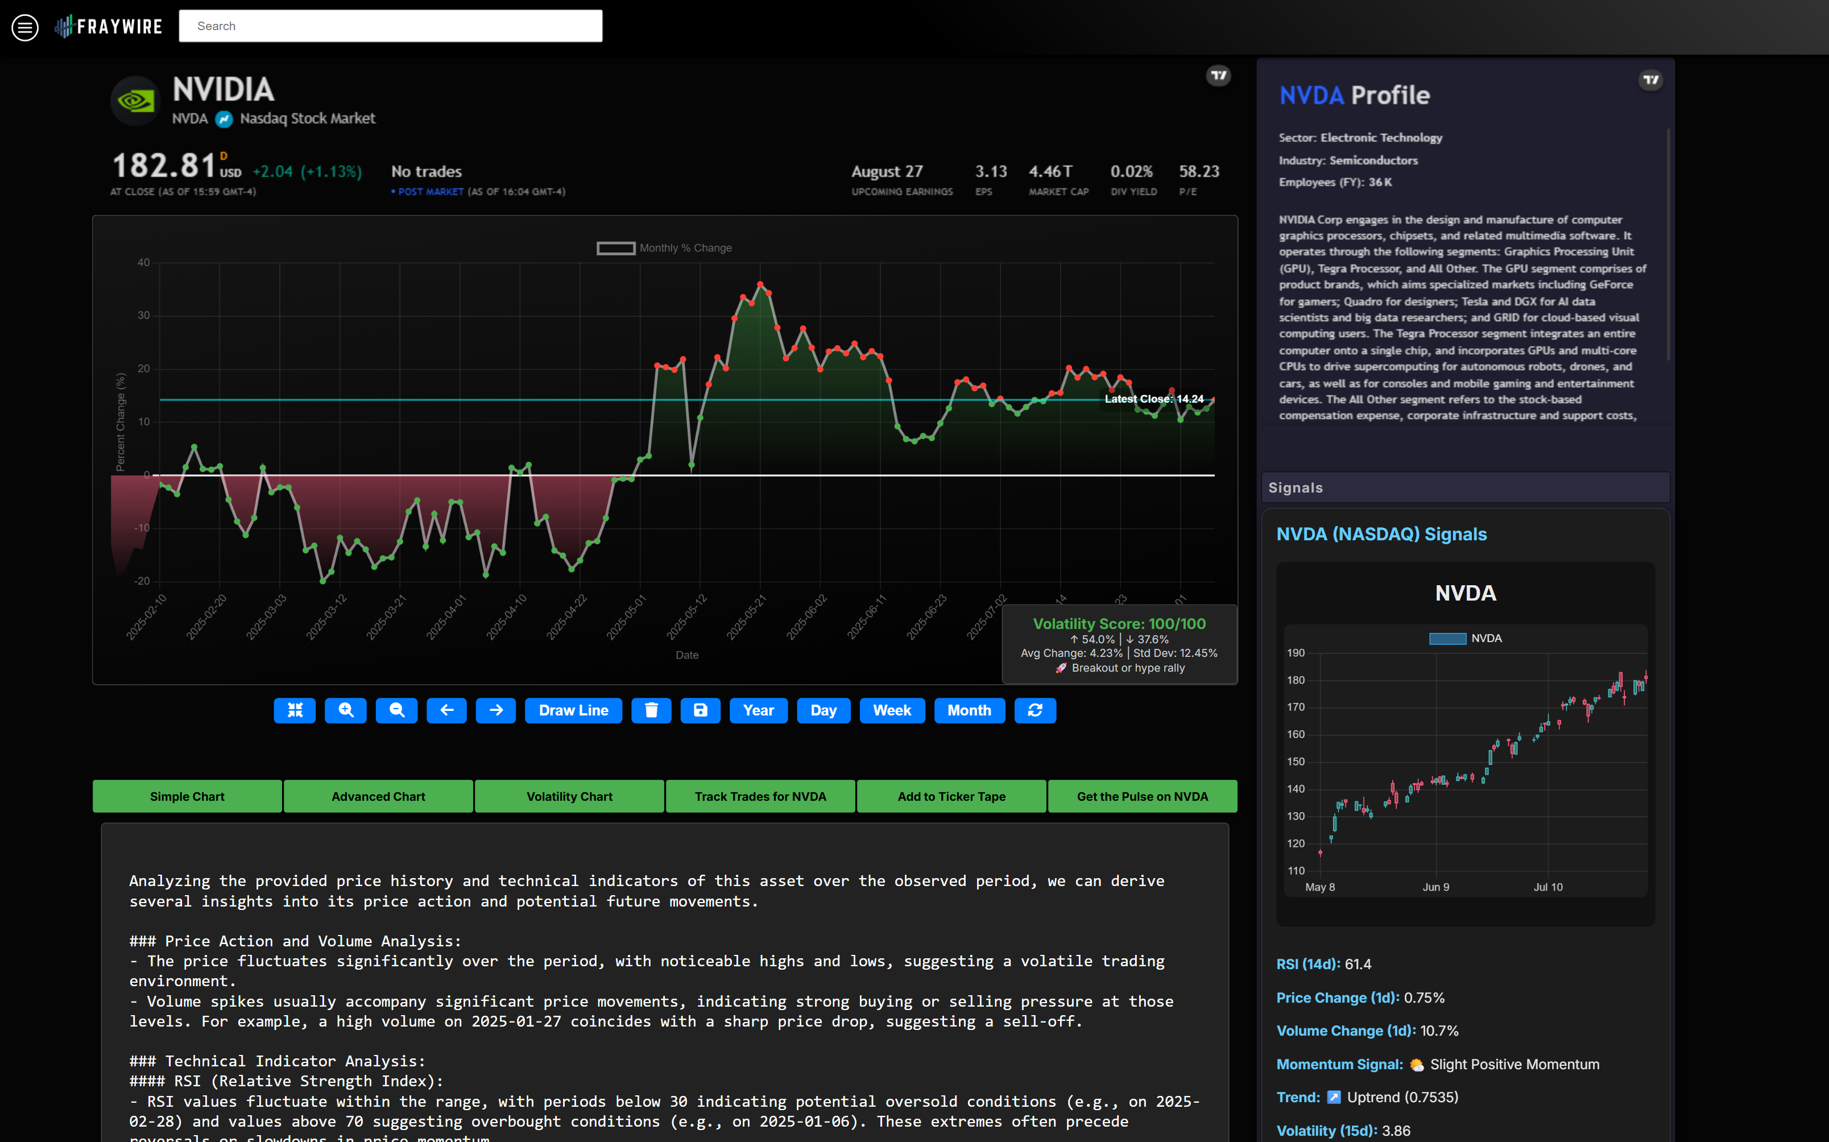Open the Volatility Chart tab

point(569,796)
